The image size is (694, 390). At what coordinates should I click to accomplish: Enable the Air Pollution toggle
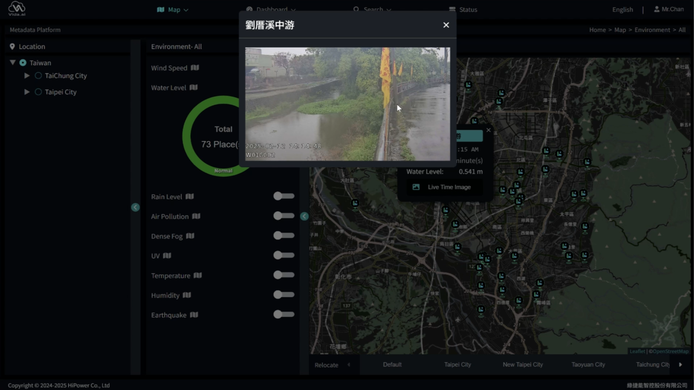[284, 216]
